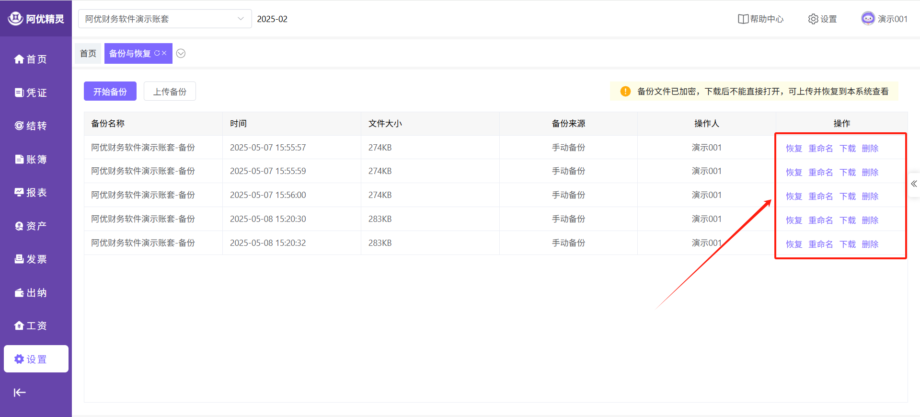Close the 备份与恢复 tab
The width and height of the screenshot is (920, 417).
(164, 53)
